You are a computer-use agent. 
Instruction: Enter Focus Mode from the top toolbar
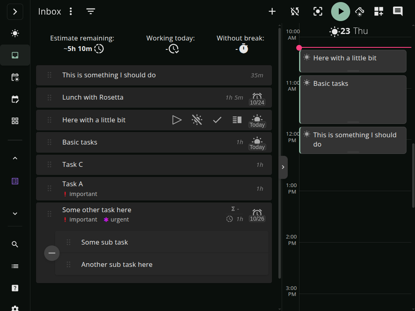318,11
